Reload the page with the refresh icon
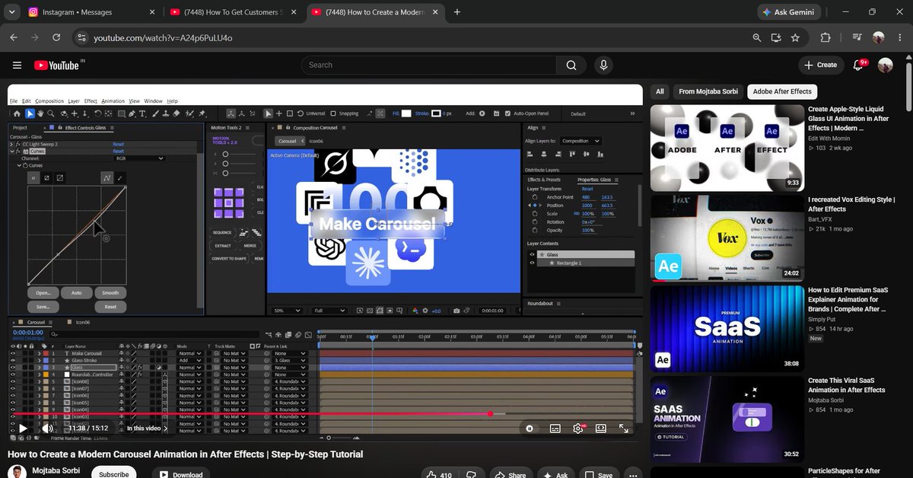The image size is (913, 478). click(x=56, y=37)
